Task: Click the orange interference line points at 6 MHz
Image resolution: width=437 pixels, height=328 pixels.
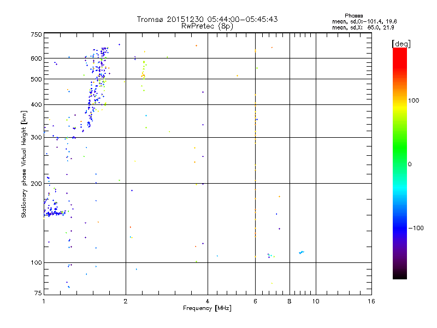Action: pos(255,154)
